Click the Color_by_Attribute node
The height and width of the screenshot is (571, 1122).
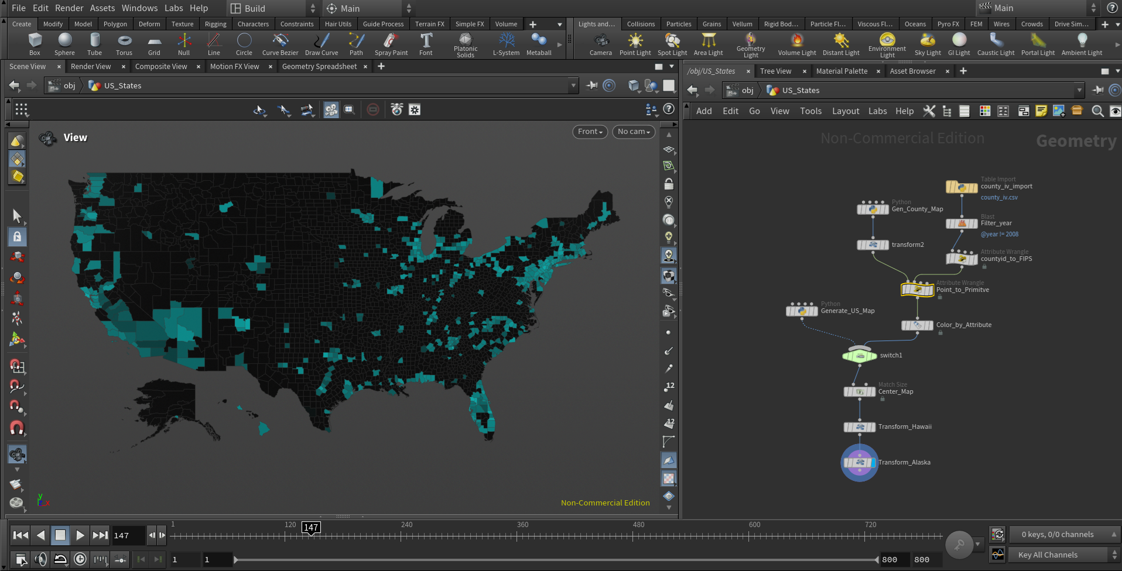click(x=917, y=325)
